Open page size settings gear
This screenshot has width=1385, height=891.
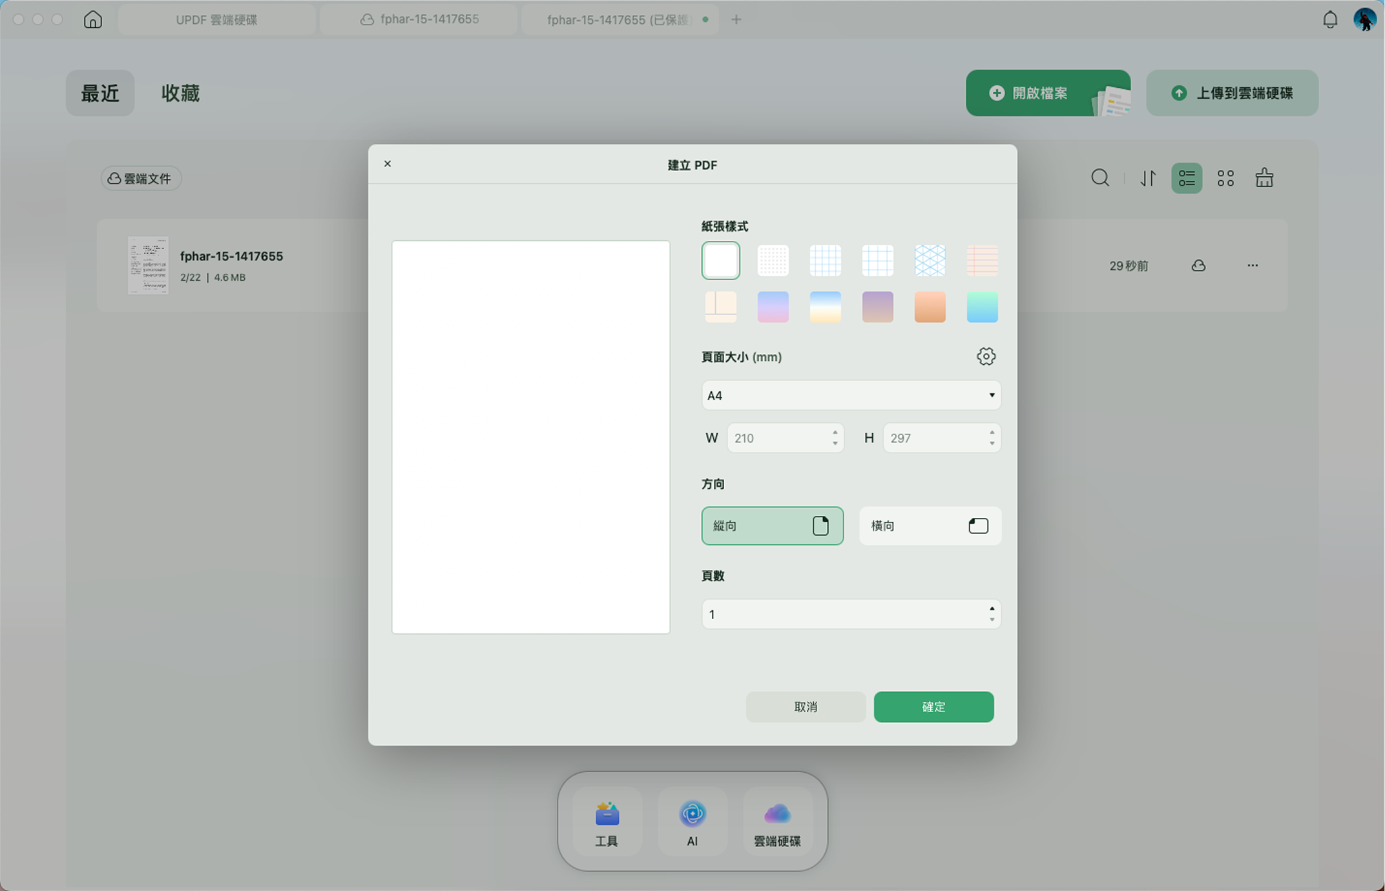(986, 356)
